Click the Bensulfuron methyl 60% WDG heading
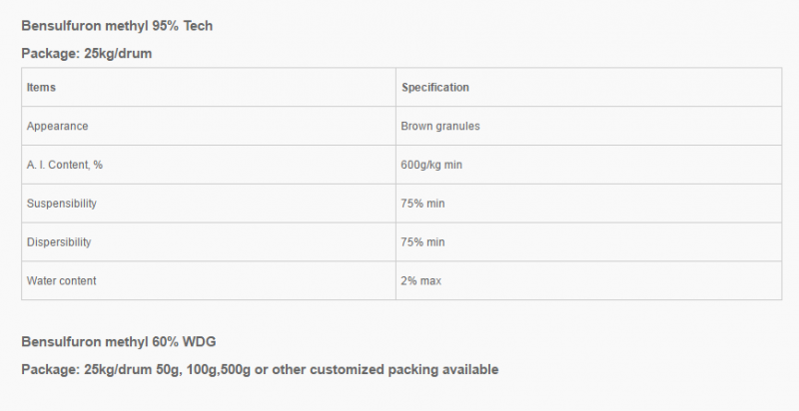This screenshot has width=799, height=411. 119,342
